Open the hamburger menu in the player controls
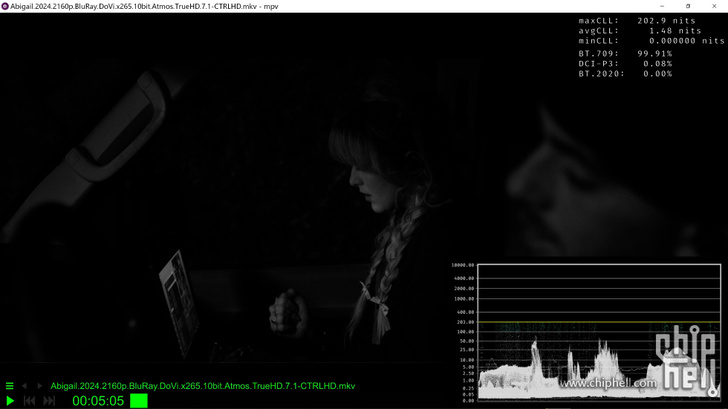Screen dimensions: 728x409 click(x=10, y=386)
